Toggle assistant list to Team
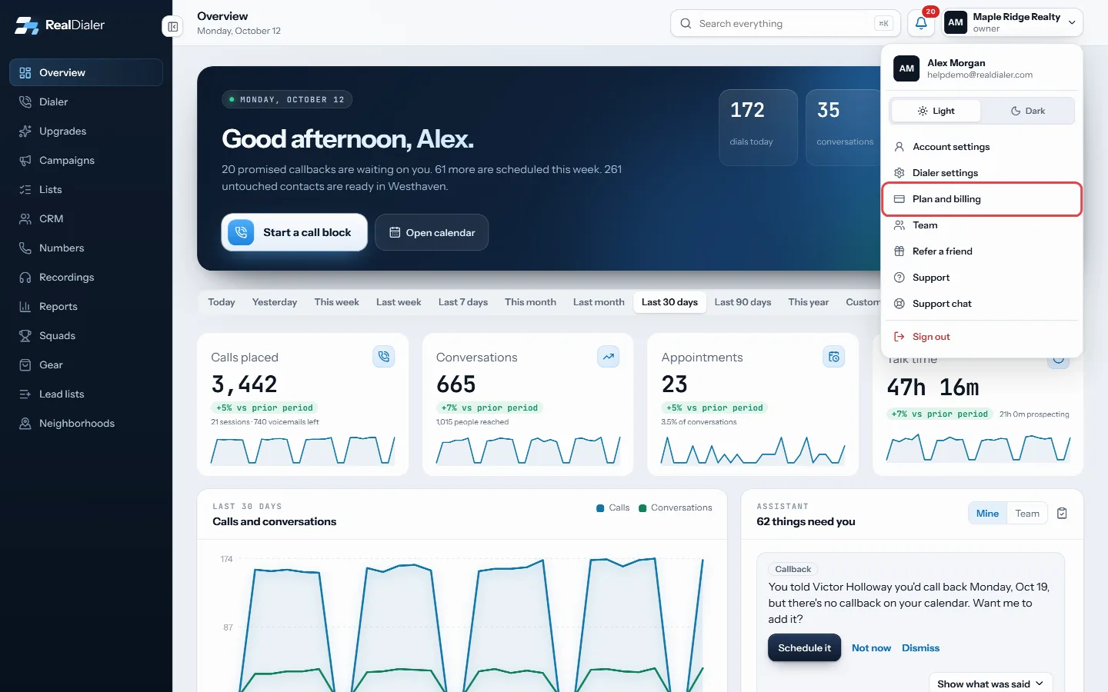Viewport: 1108px width, 692px height. [x=1027, y=514]
